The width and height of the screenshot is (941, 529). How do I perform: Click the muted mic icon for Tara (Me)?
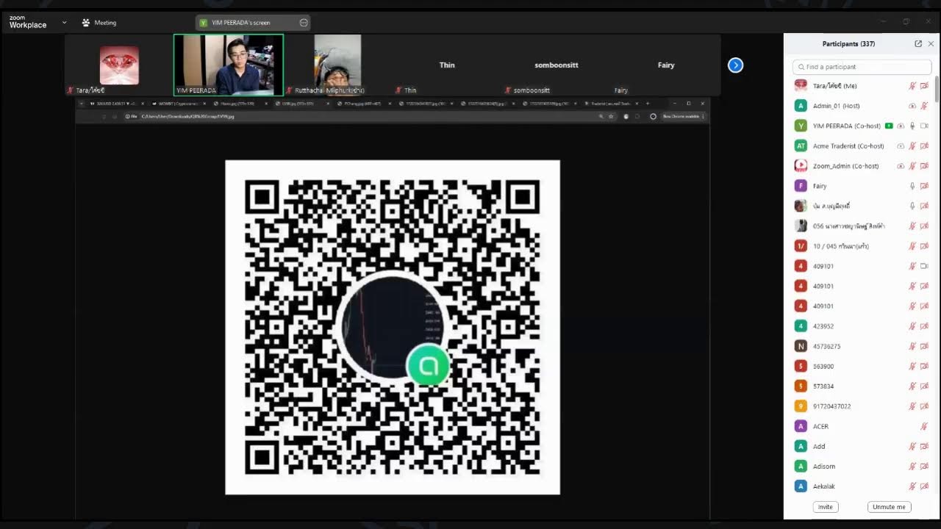(912, 86)
